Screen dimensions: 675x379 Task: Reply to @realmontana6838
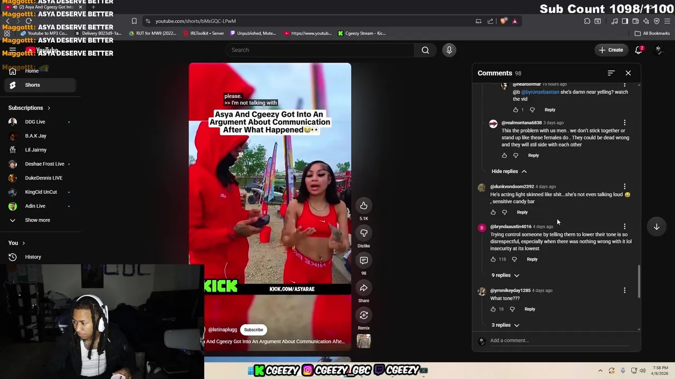[x=533, y=155]
